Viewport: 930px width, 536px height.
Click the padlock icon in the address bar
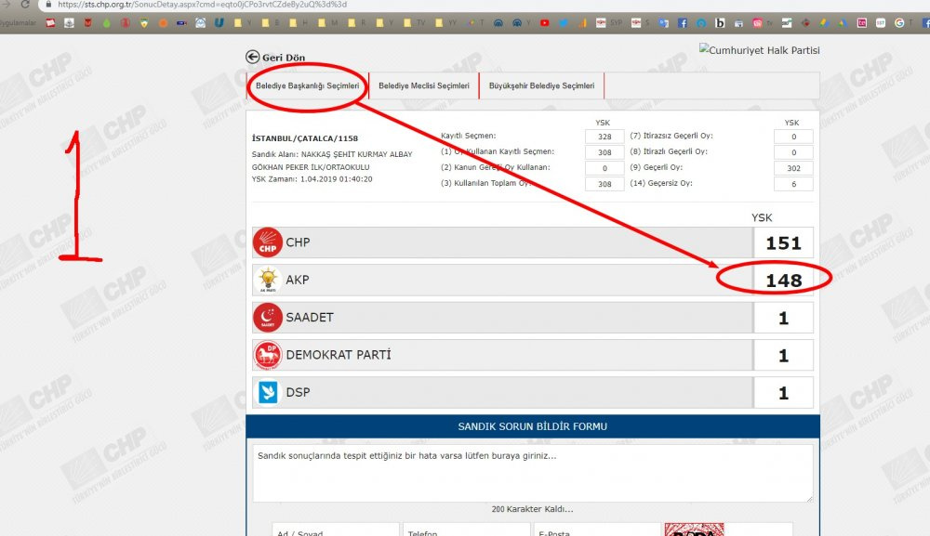(x=48, y=4)
